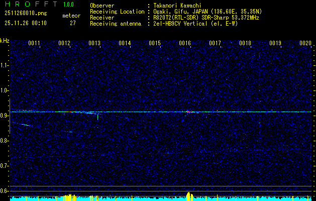Select the 1.1 frequency axis label
316x201 pixels.
5,65
